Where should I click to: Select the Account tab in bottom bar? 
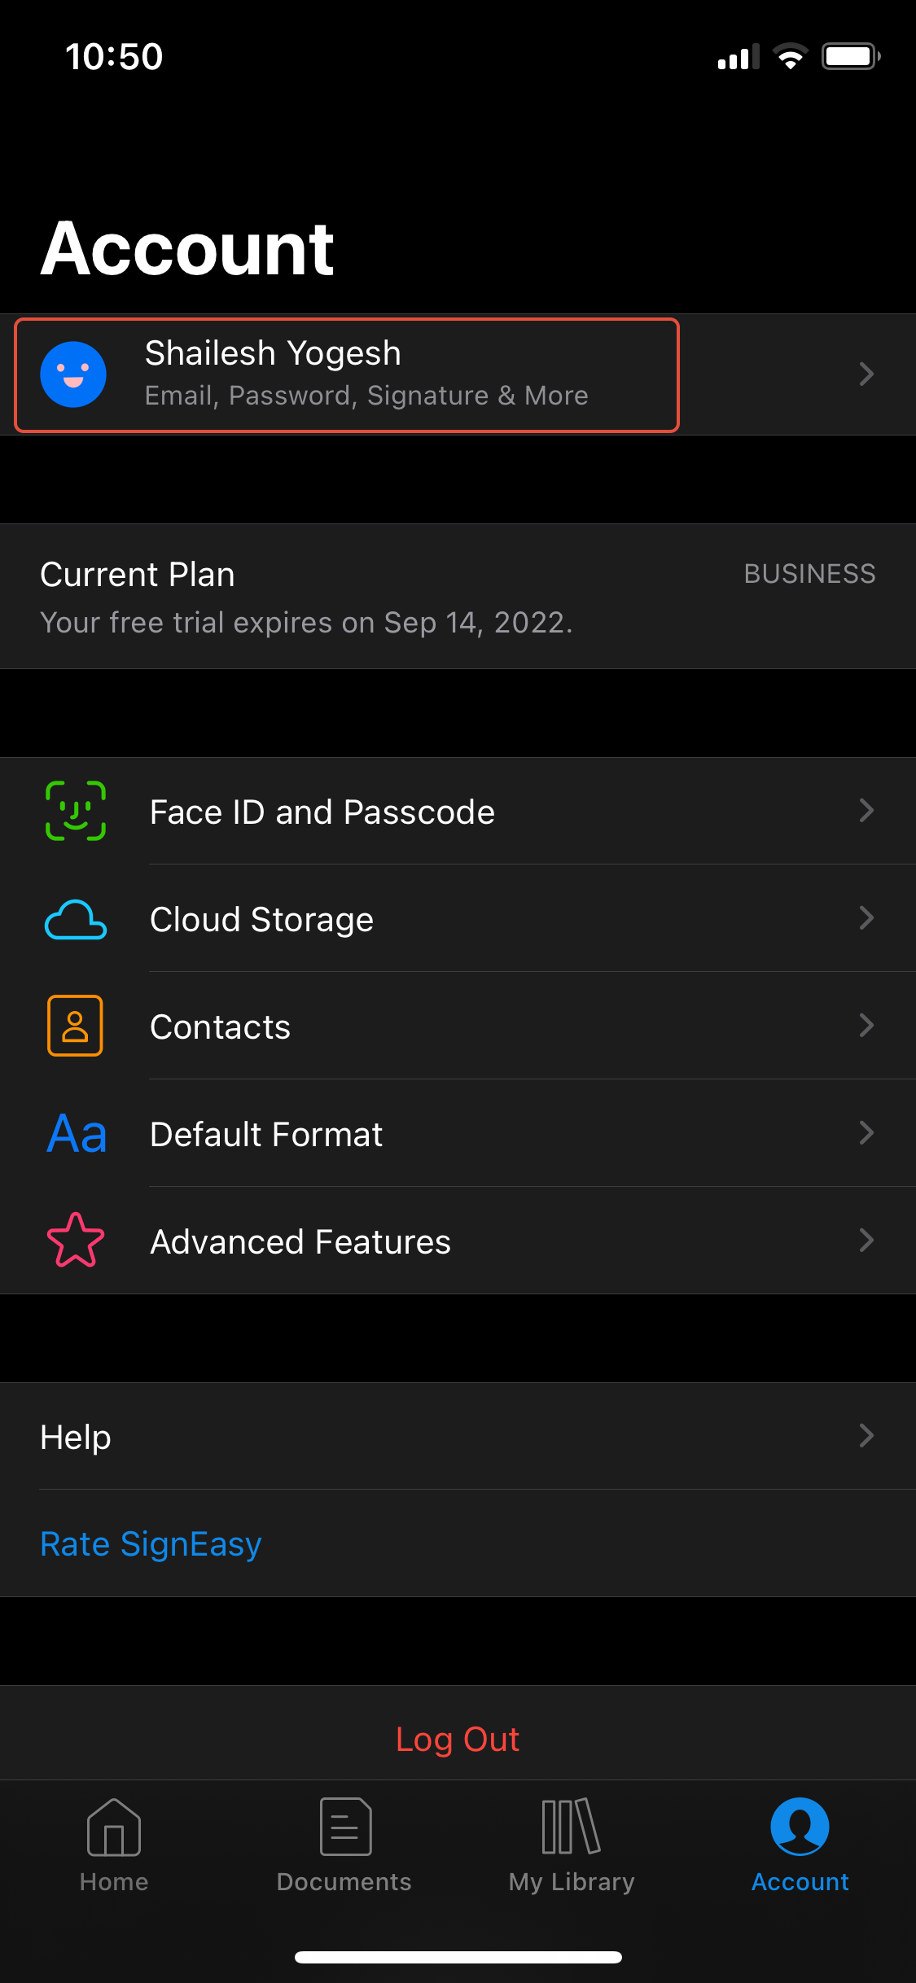coord(800,1845)
